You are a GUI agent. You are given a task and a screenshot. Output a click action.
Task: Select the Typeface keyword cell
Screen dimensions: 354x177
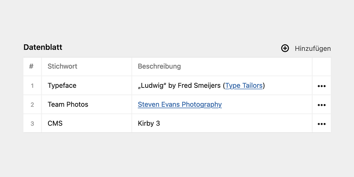coord(87,86)
